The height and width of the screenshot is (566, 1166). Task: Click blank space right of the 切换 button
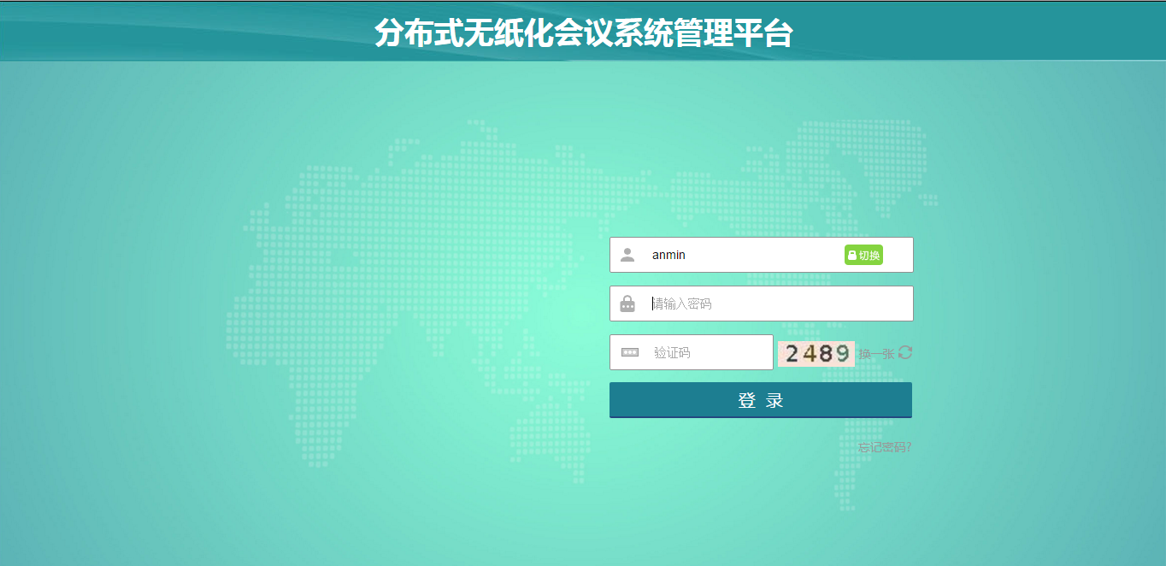[898, 255]
